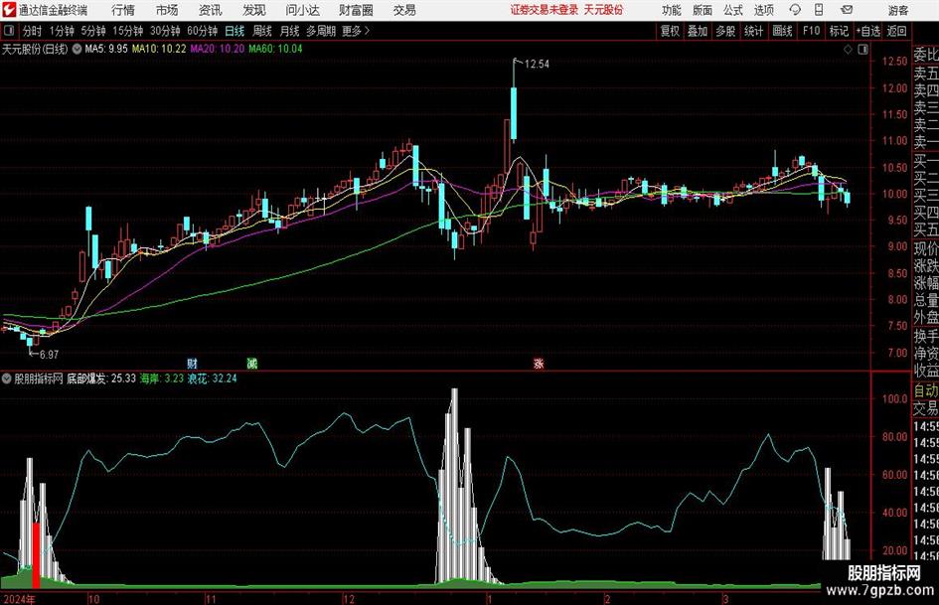
Task: Open the 版面 menu
Action: coord(703,10)
